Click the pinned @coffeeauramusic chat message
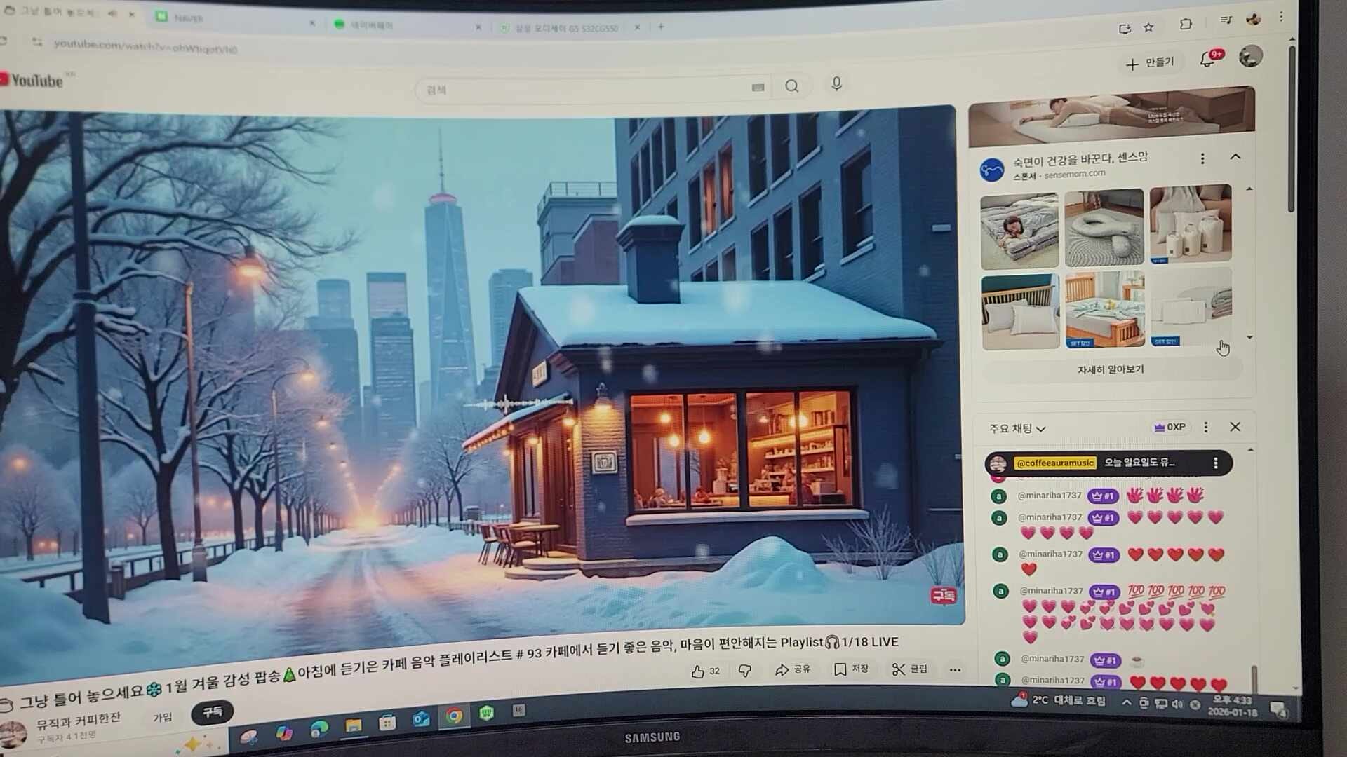The height and width of the screenshot is (757, 1347). [1108, 463]
